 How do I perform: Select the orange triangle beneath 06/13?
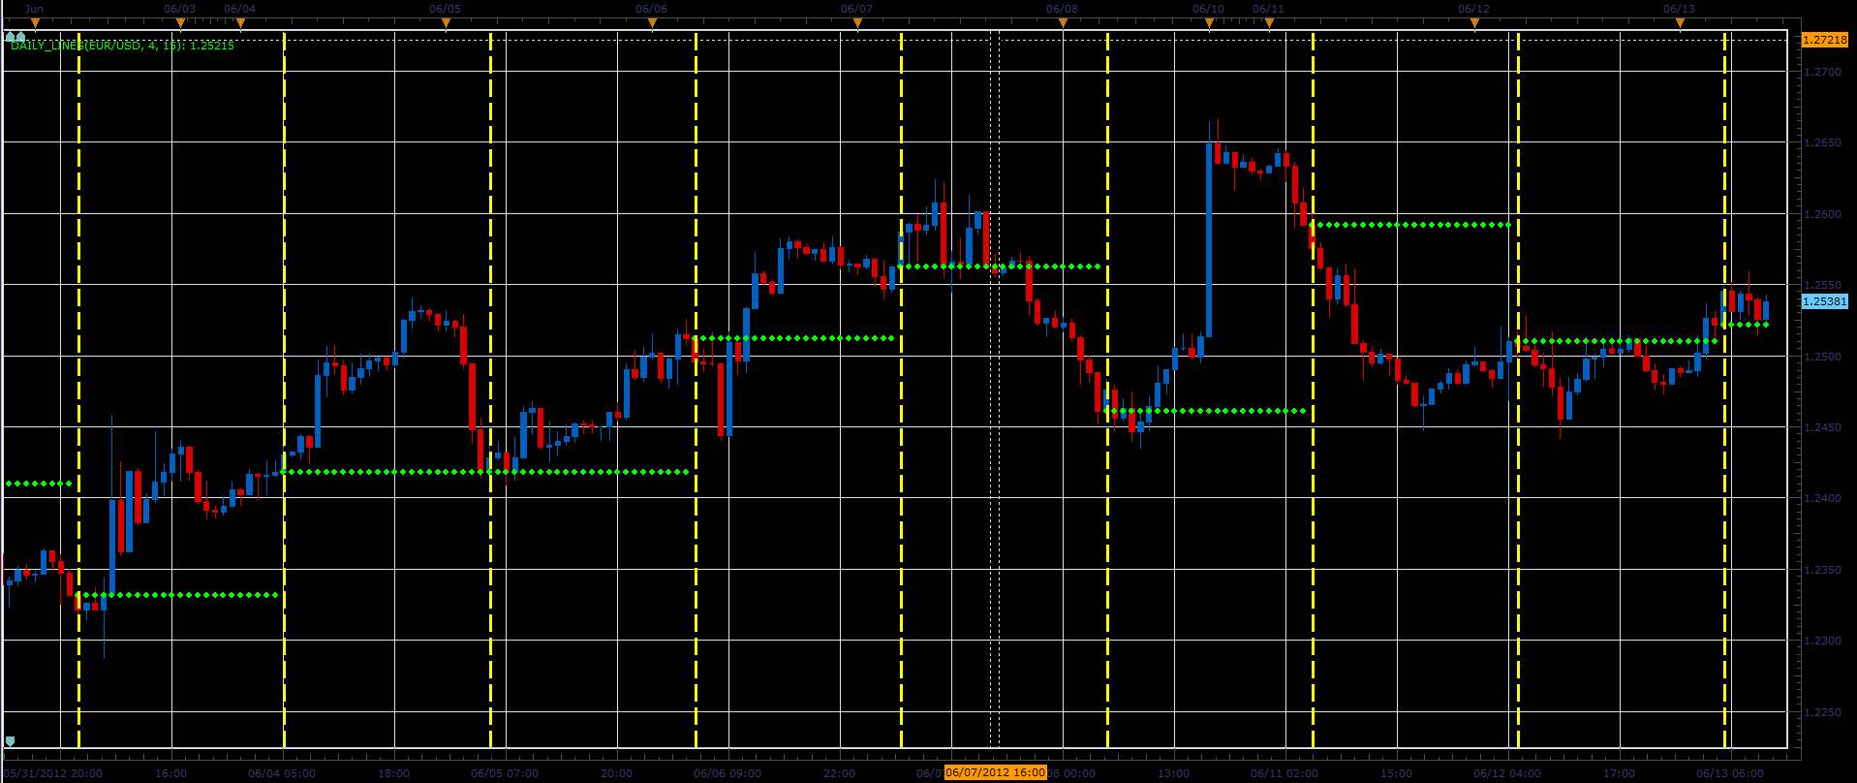[1680, 23]
